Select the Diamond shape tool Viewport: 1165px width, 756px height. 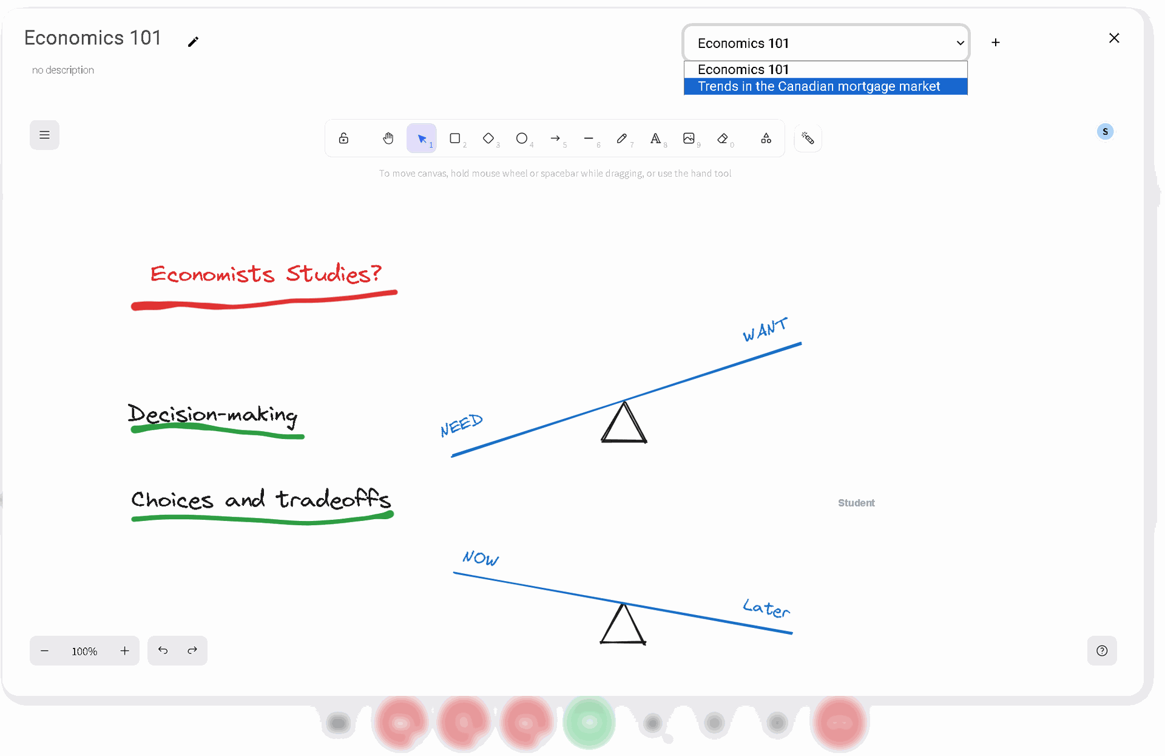coord(488,138)
